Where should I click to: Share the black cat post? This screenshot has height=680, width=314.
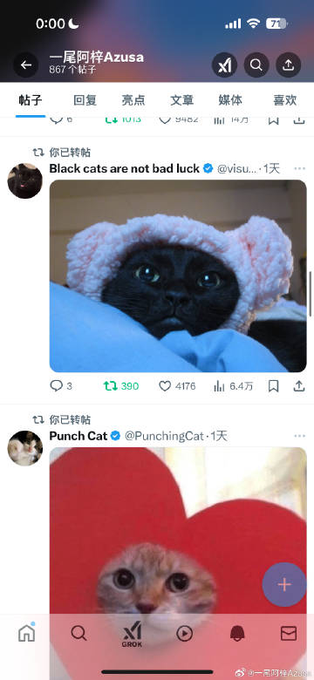(x=299, y=386)
